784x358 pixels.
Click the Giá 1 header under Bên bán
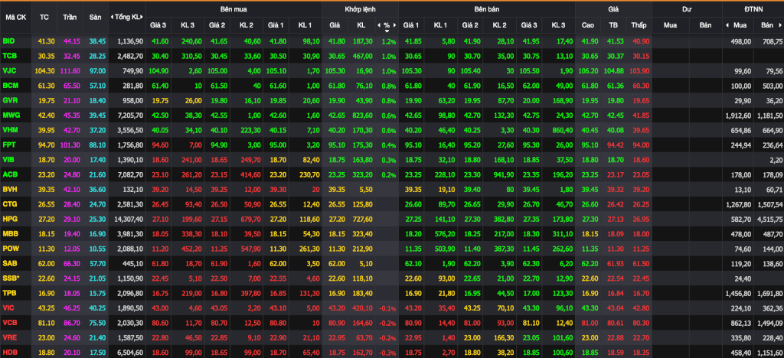click(411, 24)
